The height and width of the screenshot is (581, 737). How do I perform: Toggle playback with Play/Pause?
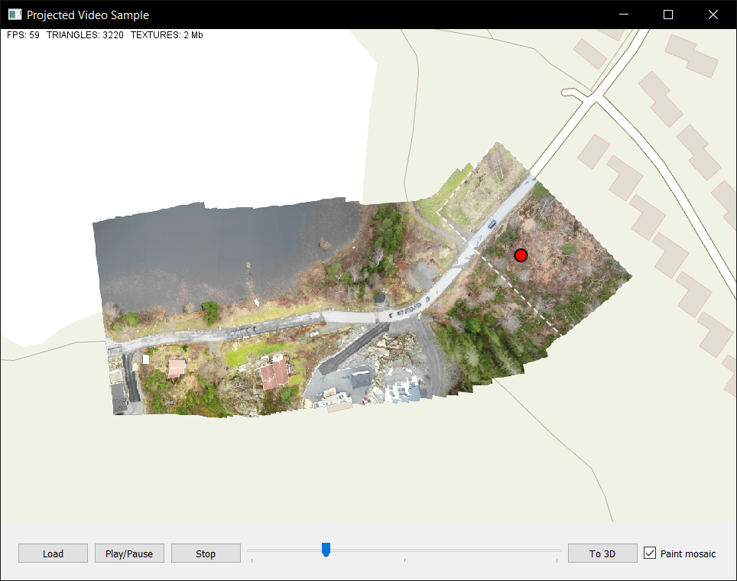[x=129, y=553]
